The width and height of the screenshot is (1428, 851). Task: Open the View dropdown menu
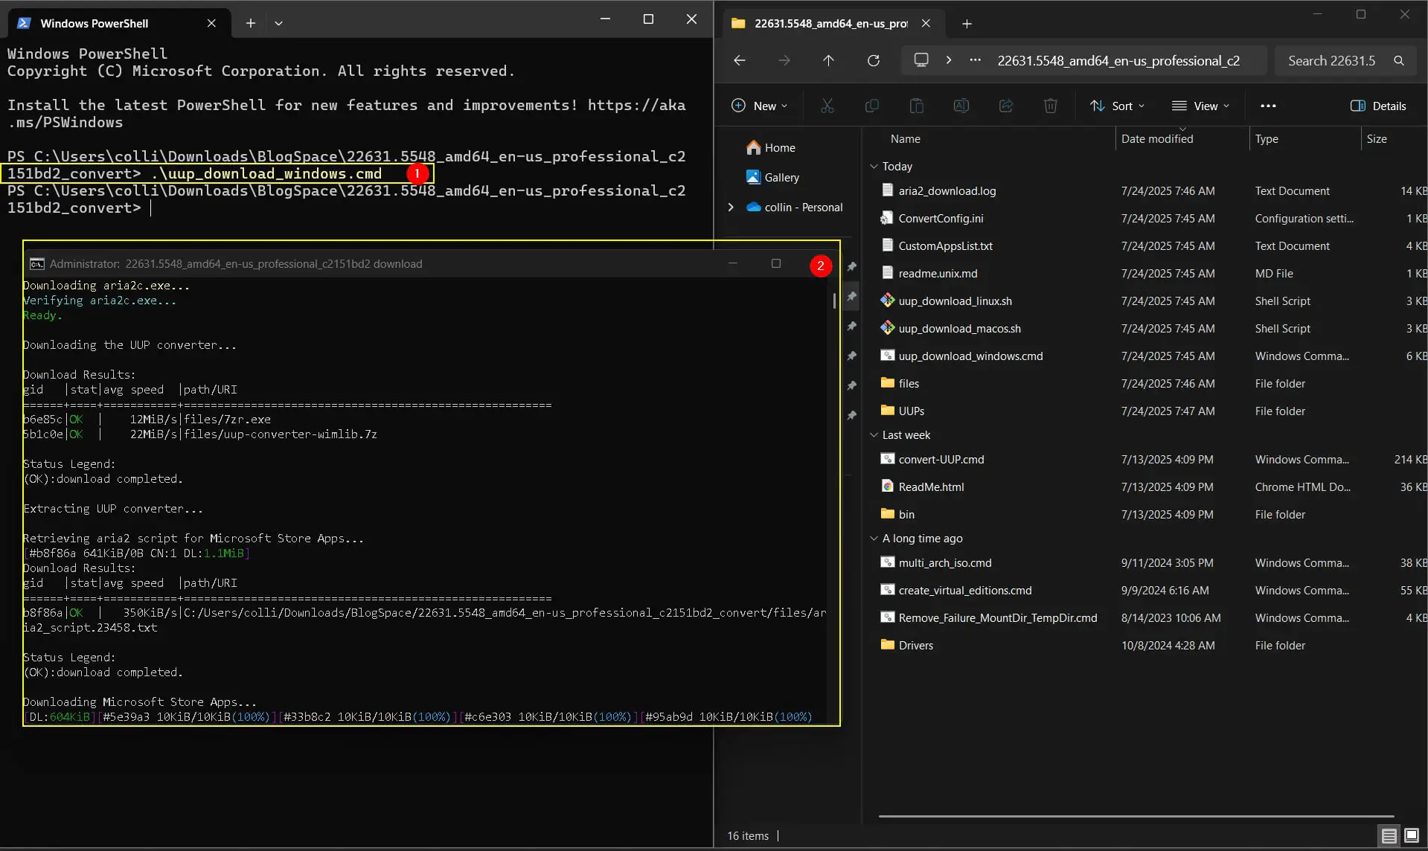[x=1200, y=106]
